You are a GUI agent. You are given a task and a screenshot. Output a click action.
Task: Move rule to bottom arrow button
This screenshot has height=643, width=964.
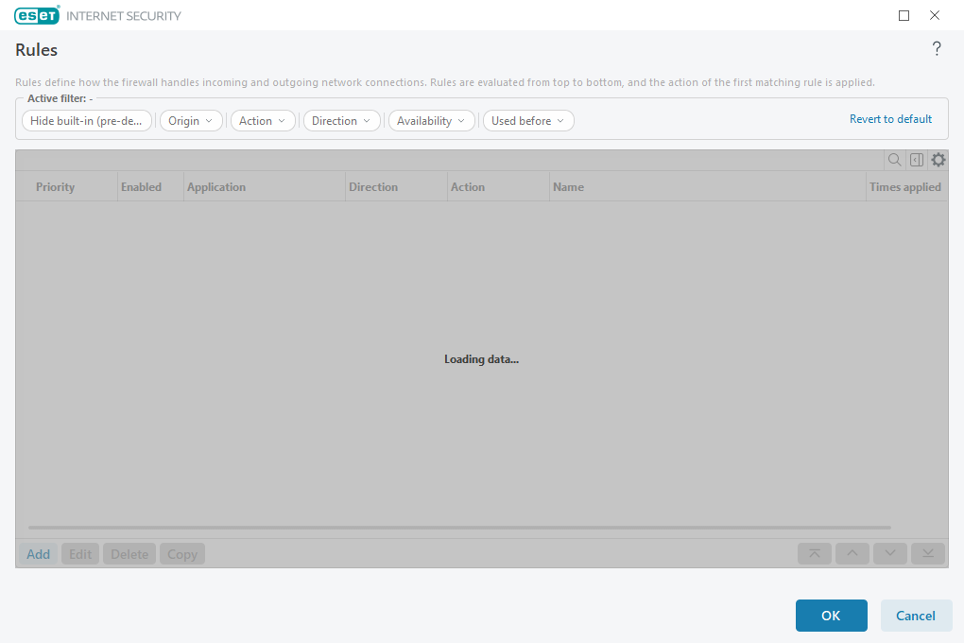click(928, 554)
